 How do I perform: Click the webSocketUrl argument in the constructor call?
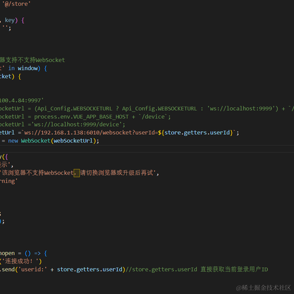73,141
